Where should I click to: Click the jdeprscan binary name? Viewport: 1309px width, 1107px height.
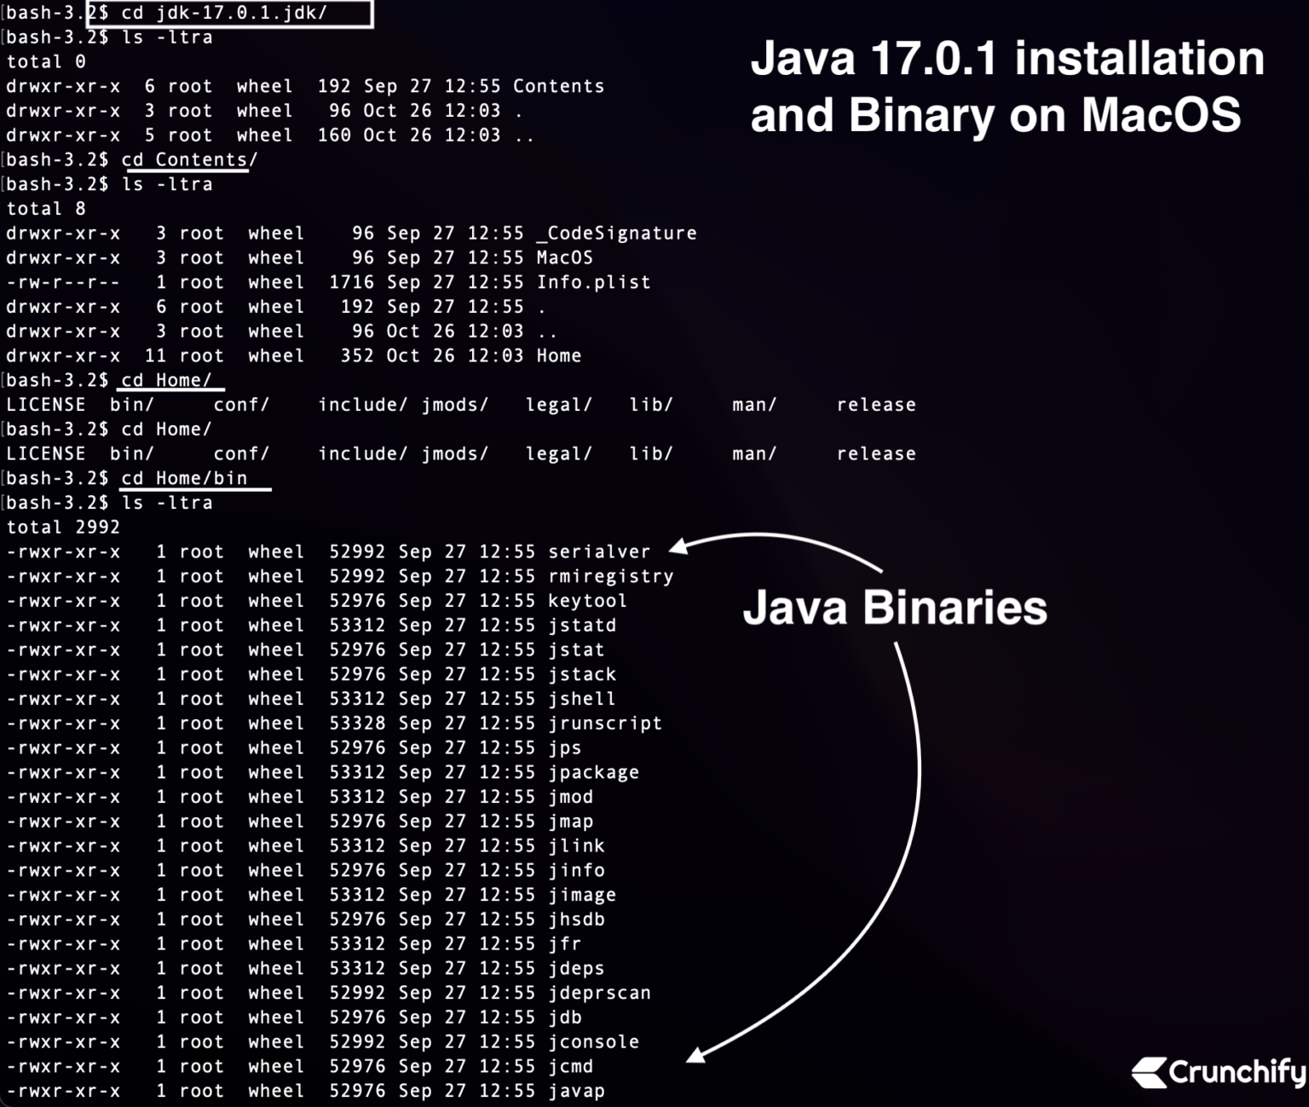pyautogui.click(x=599, y=994)
